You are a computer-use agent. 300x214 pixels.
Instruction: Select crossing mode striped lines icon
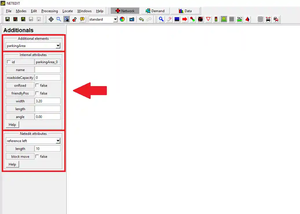tap(232, 19)
